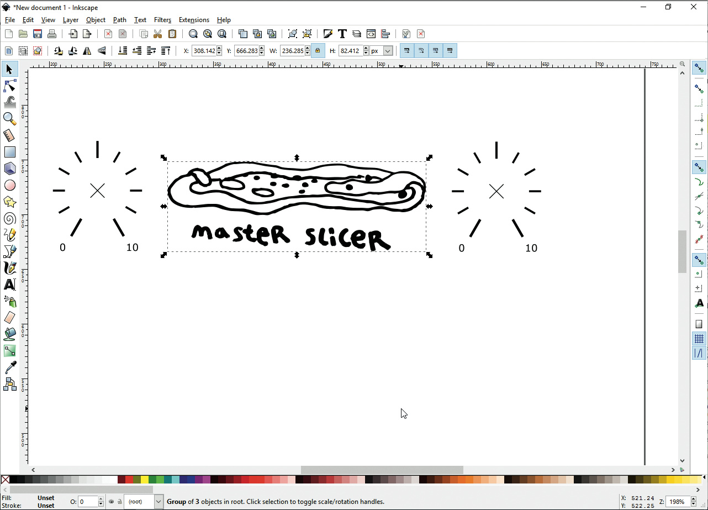This screenshot has width=708, height=510.
Task: Flip selection horizontally
Action: pyautogui.click(x=87, y=51)
